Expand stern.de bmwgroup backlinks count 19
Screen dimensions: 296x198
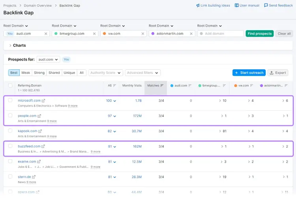[223, 177]
